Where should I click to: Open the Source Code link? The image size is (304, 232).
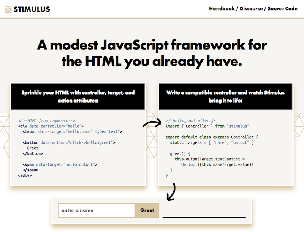pyautogui.click(x=282, y=8)
